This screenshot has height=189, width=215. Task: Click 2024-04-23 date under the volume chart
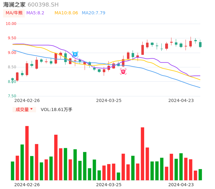(x=181, y=185)
